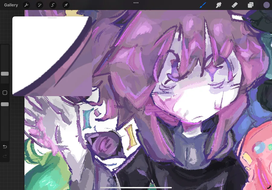The height and width of the screenshot is (190, 272).
Task: Select the Smudge tool
Action: 219,5
